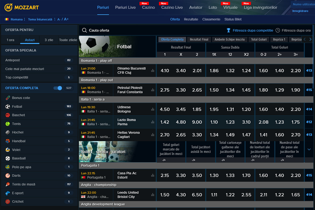This screenshot has height=210, width=315.
Task: Switch to the Rezultat Final tab
Action: (199, 39)
